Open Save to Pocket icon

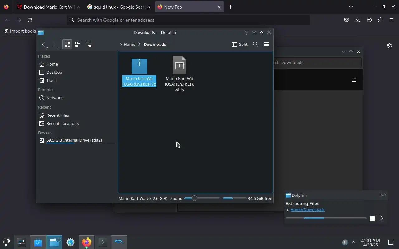click(x=347, y=20)
